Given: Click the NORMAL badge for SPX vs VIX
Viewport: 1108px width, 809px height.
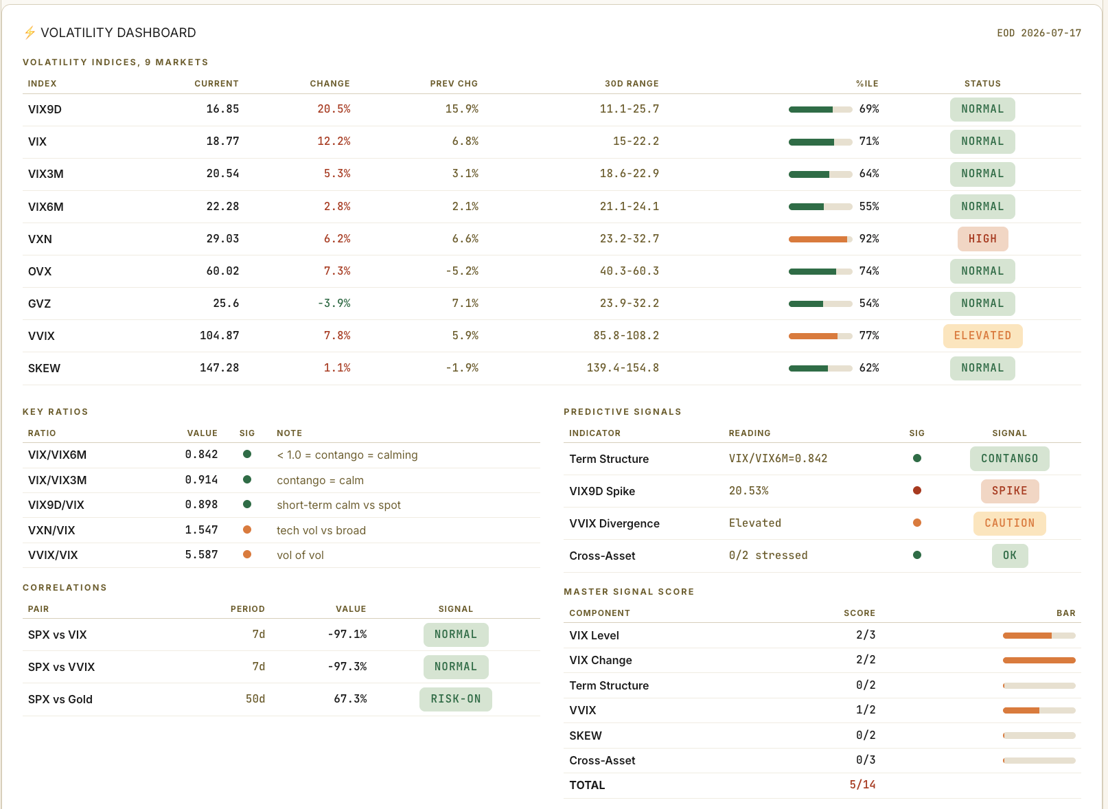Looking at the screenshot, I should [x=456, y=635].
